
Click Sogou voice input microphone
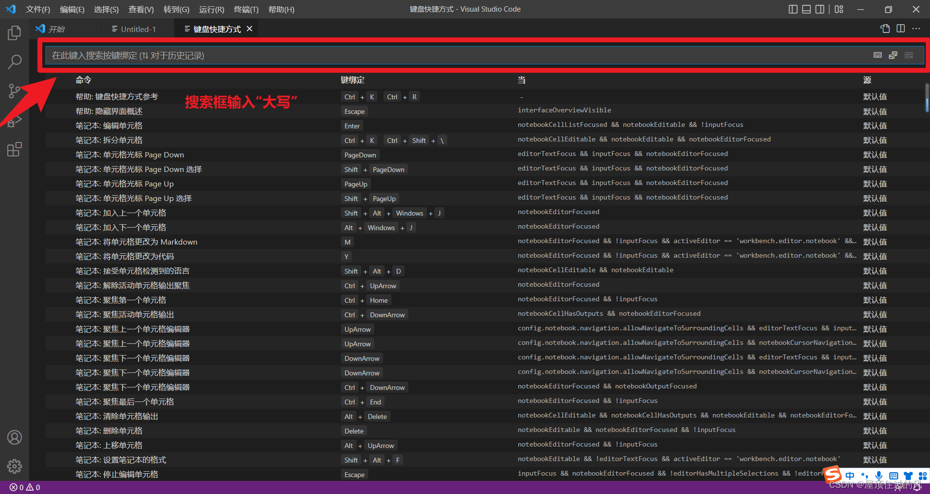(879, 476)
